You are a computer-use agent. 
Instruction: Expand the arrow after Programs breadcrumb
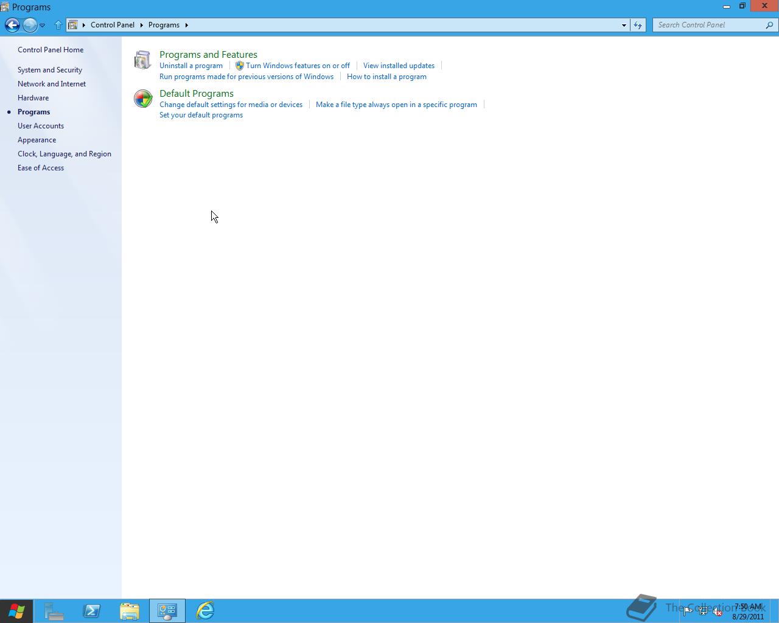pyautogui.click(x=186, y=25)
